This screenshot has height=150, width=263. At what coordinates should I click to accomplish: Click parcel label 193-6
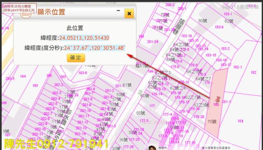tap(83, 73)
